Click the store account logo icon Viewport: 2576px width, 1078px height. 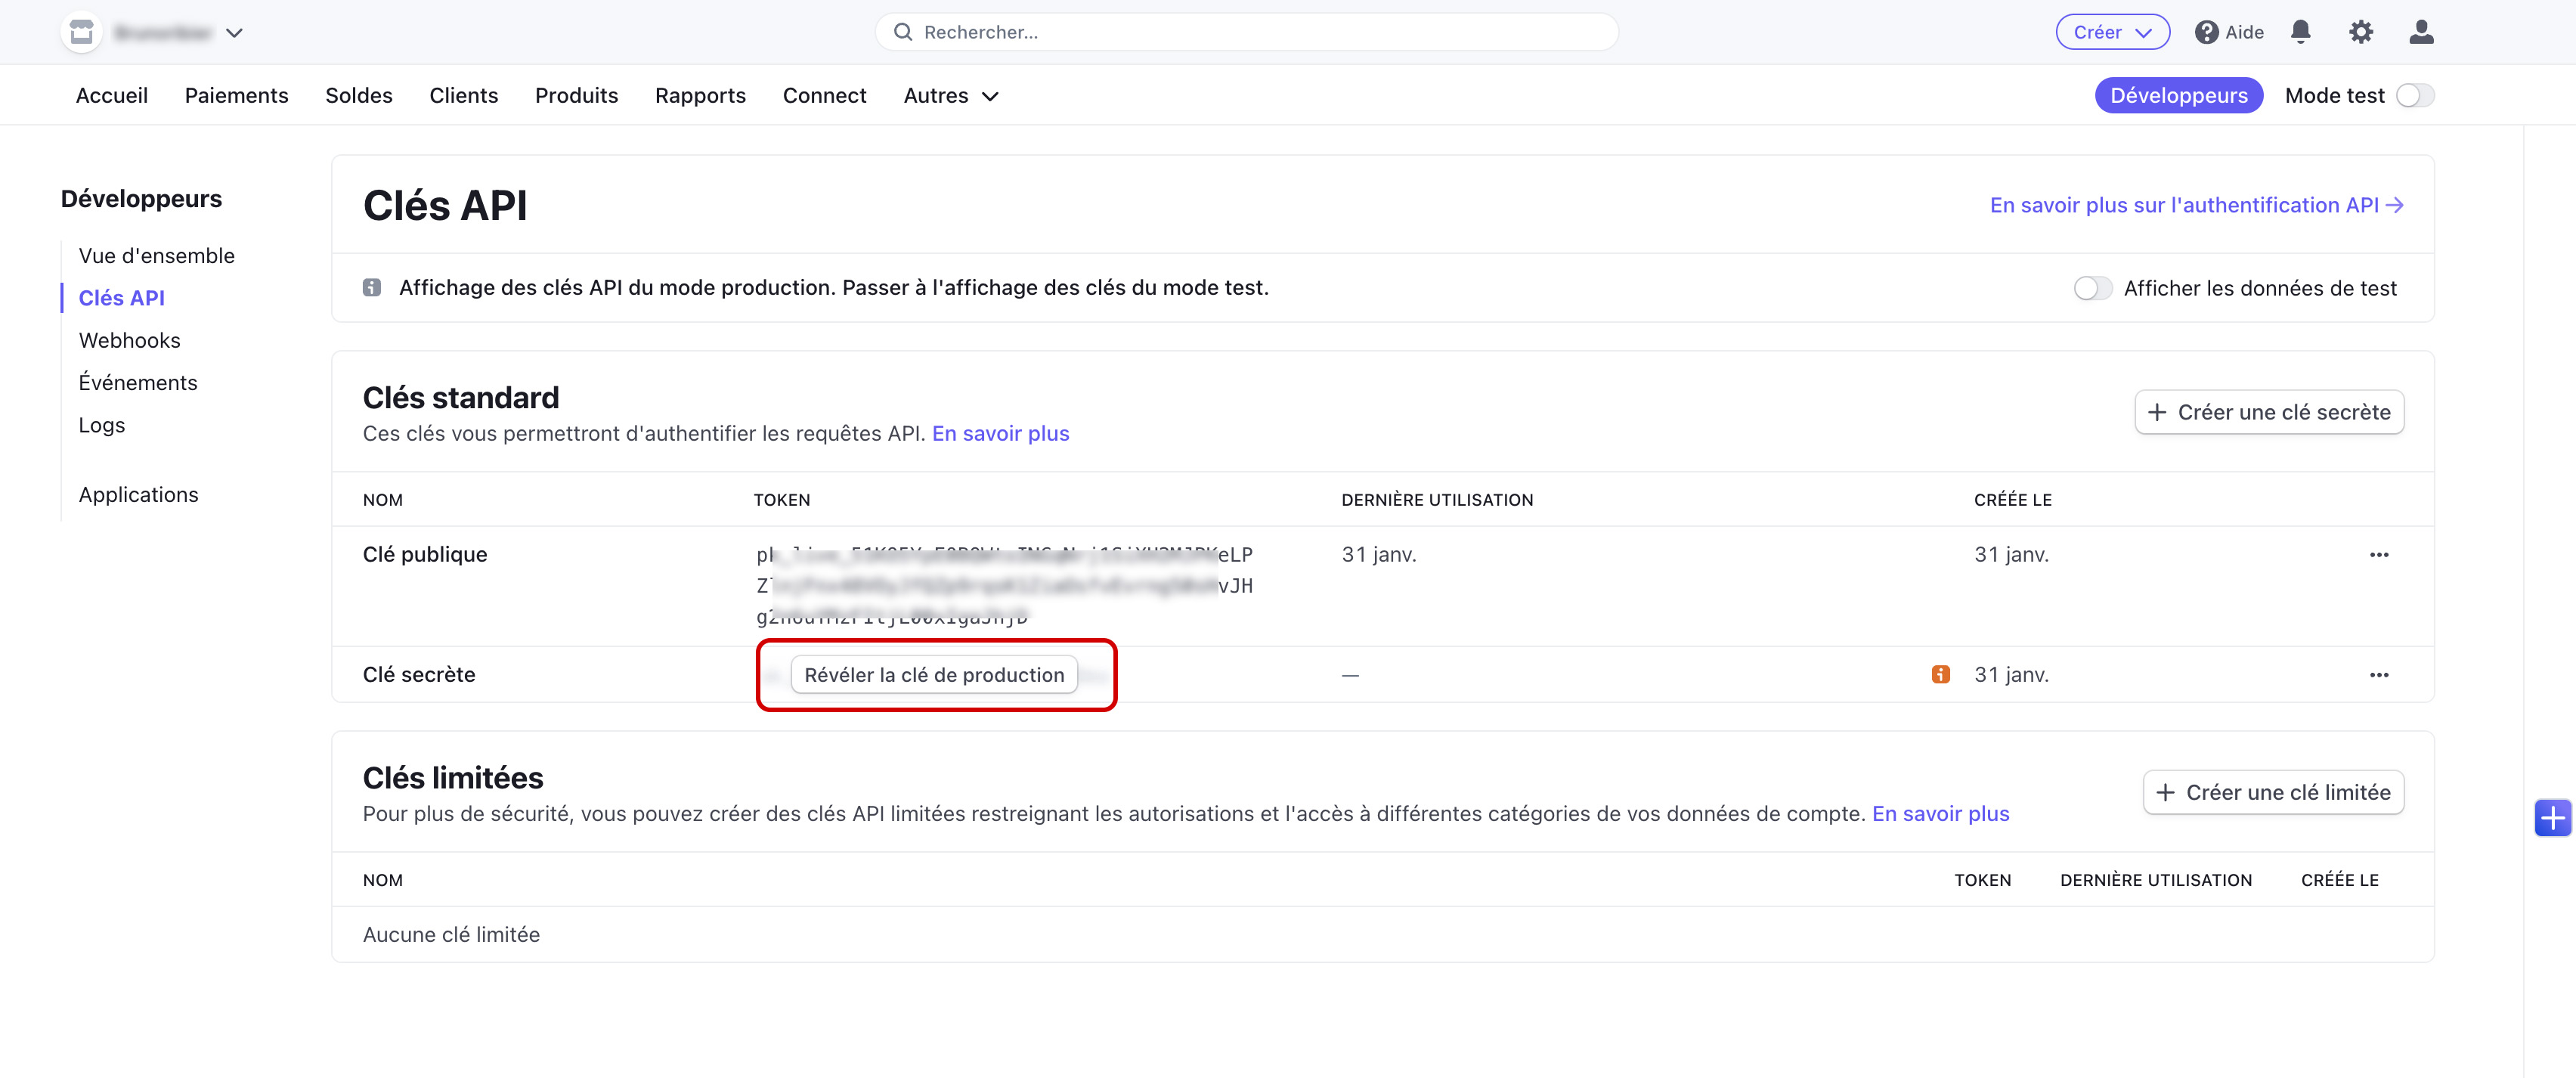tap(81, 32)
